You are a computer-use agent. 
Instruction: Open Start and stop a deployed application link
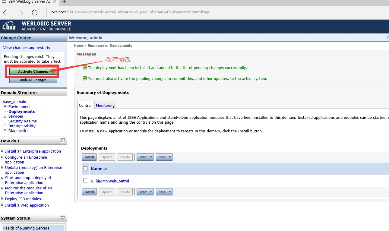coord(28,180)
